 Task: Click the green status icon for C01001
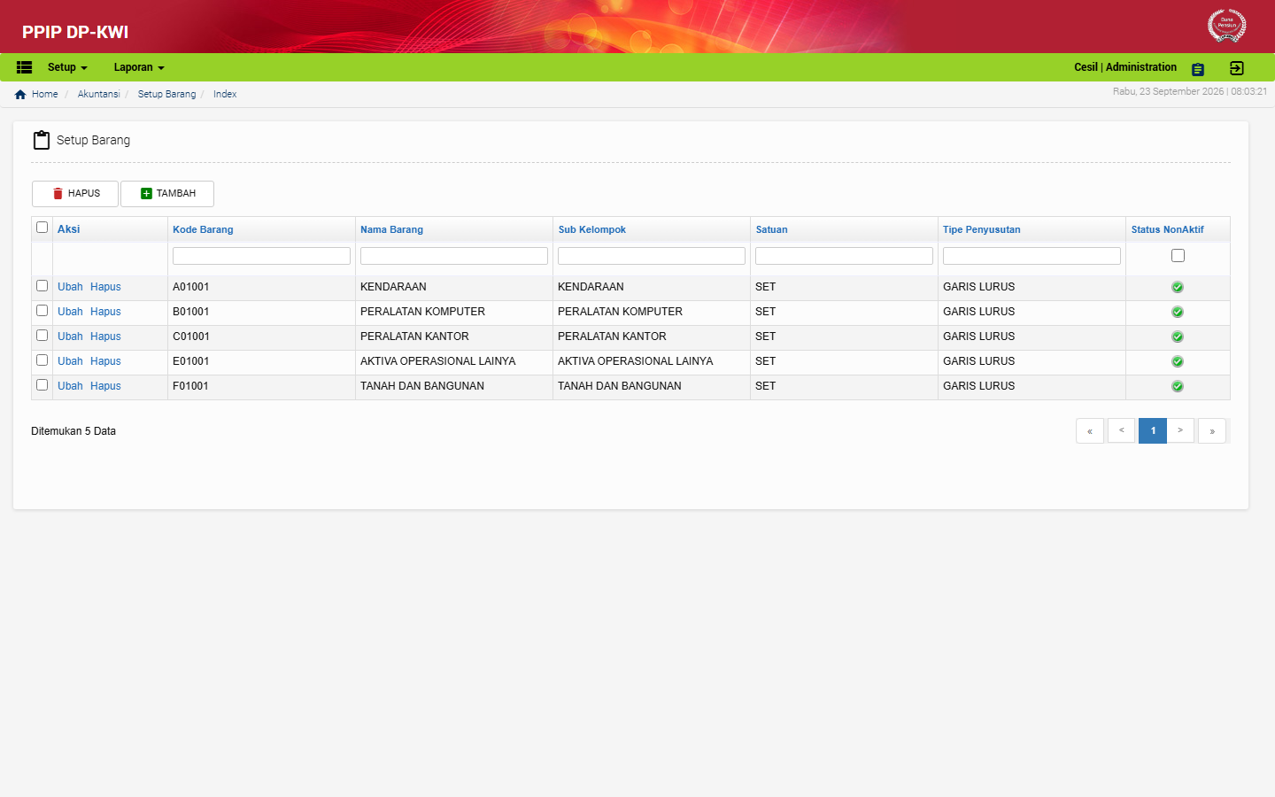pos(1178,337)
